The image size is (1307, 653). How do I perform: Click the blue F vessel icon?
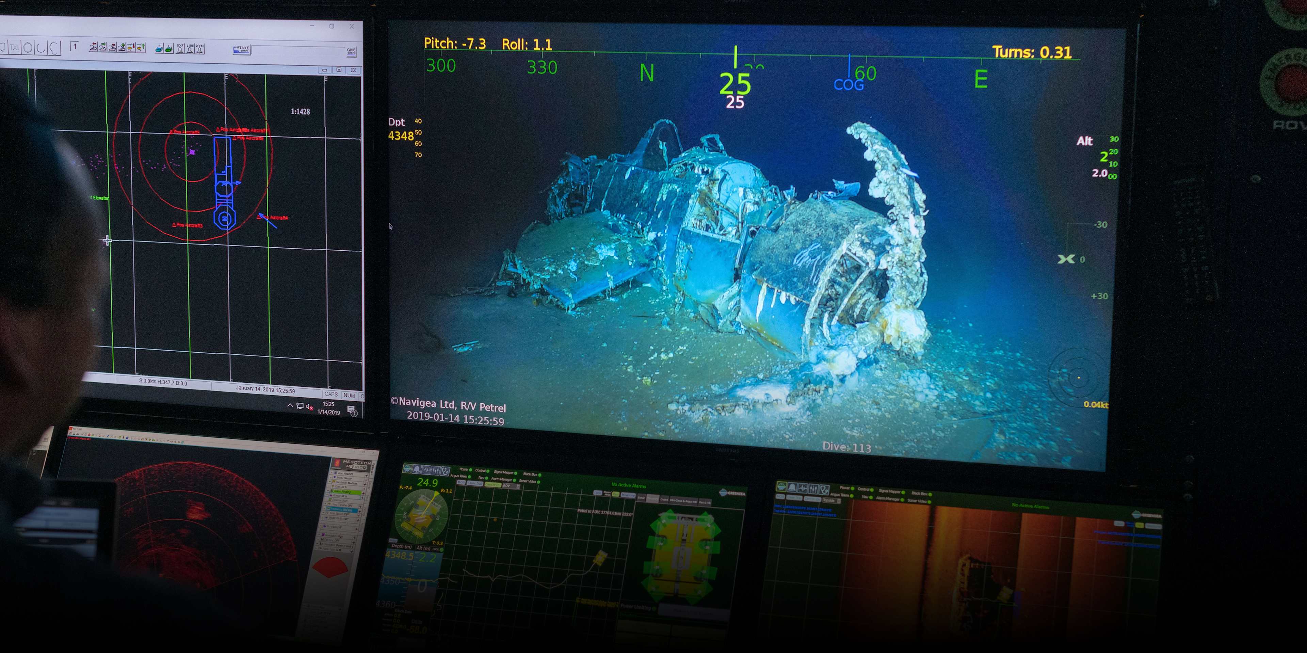point(159,49)
